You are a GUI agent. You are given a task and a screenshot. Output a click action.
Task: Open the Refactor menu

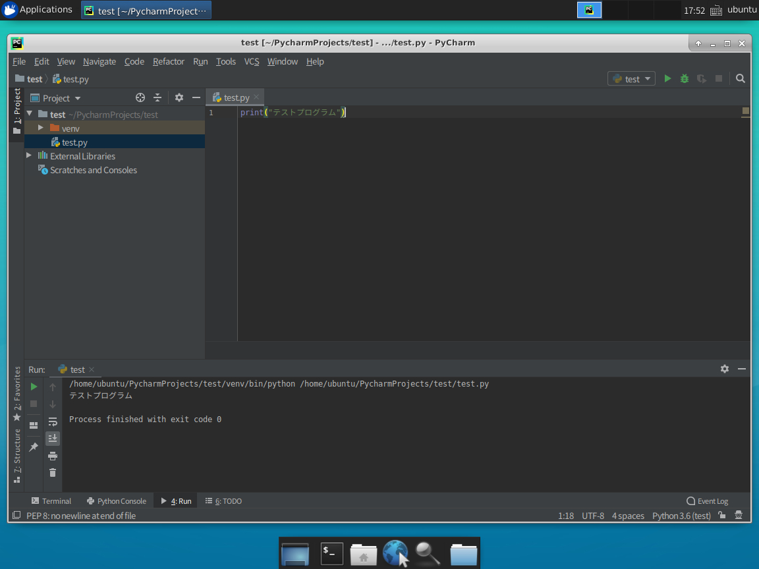[169, 61]
